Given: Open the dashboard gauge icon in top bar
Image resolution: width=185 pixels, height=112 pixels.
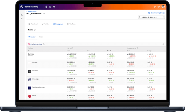Looking at the screenshot, I should (x=54, y=7).
